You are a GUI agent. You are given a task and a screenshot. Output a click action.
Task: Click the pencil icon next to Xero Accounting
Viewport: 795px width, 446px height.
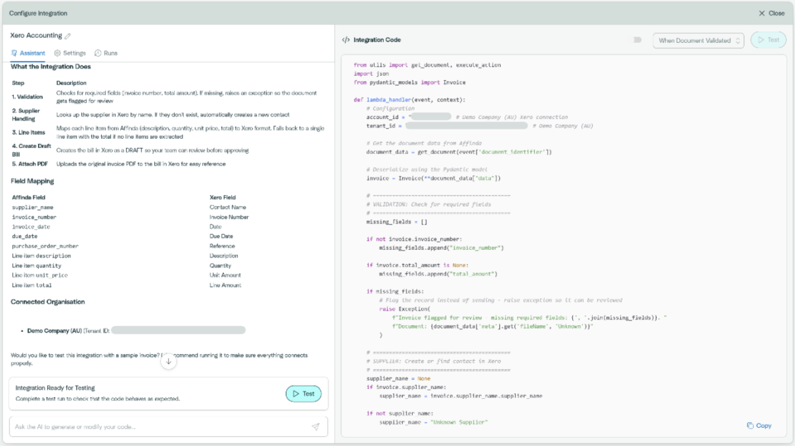coord(68,36)
